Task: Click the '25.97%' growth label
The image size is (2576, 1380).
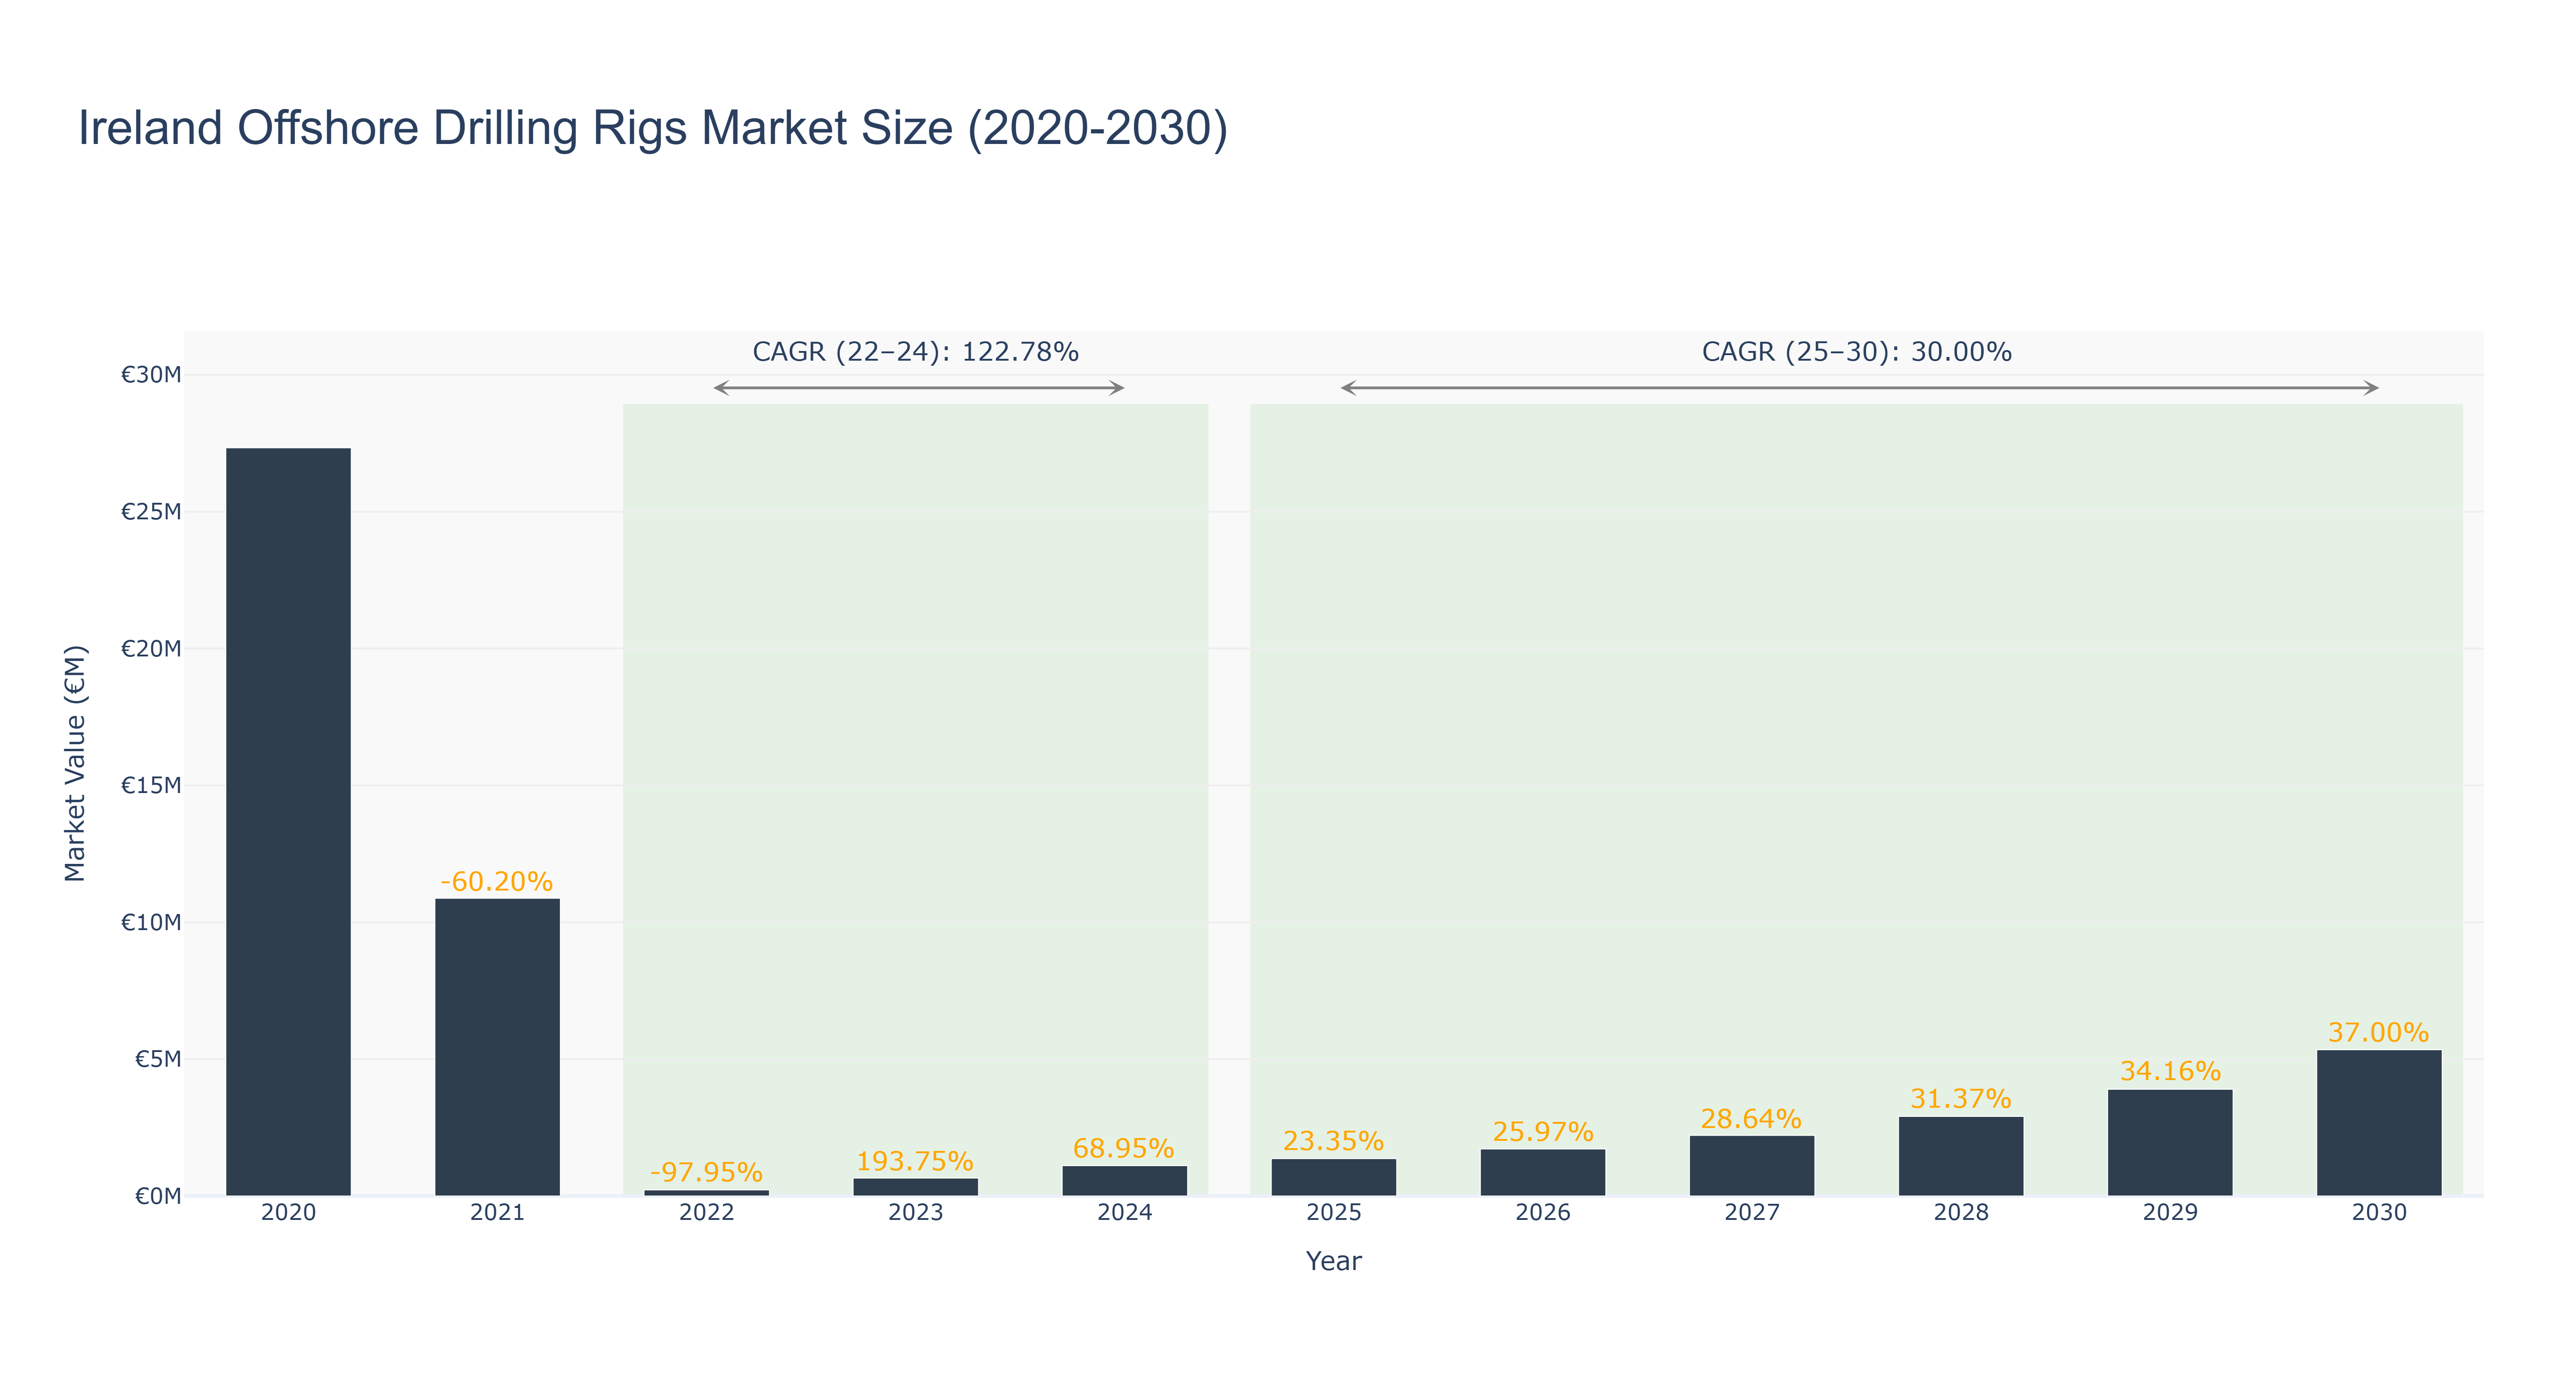Action: point(1543,1132)
